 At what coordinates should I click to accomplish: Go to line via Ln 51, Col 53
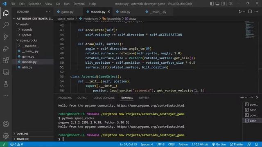pyautogui.click(x=128, y=144)
